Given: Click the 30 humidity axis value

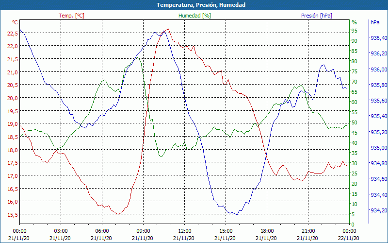Looking at the screenshot, I should tap(355, 163).
